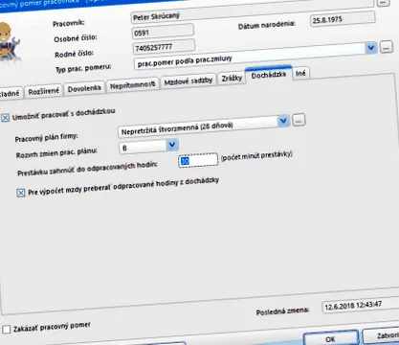Toggle Pre výpočet mzdy preberať odpracované hodiny checkbox

(x=21, y=193)
